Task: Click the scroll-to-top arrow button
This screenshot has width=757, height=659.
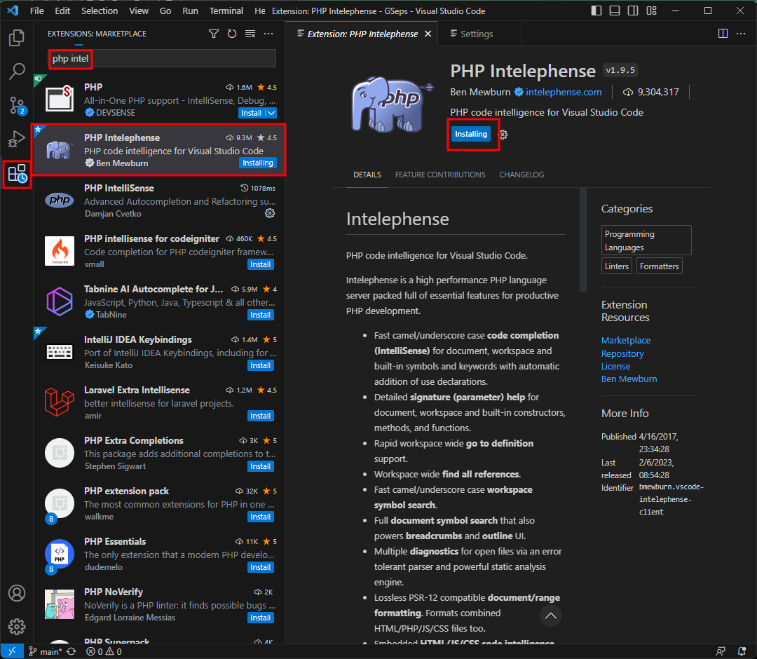Action: [551, 616]
